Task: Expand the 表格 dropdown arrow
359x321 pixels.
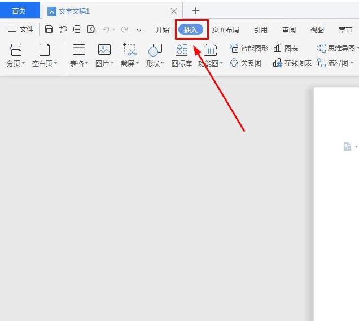Action: pyautogui.click(x=86, y=63)
